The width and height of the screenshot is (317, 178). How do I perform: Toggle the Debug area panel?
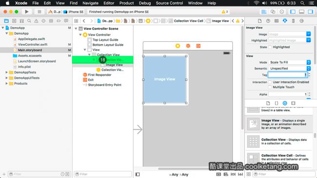point(301,12)
